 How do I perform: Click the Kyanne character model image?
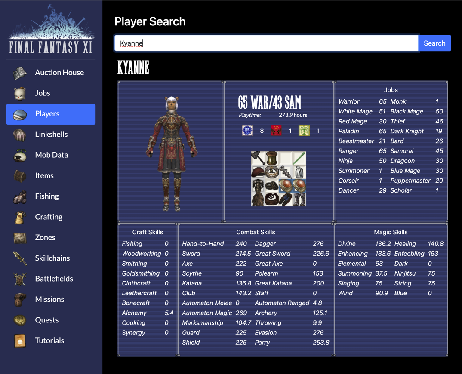(171, 153)
